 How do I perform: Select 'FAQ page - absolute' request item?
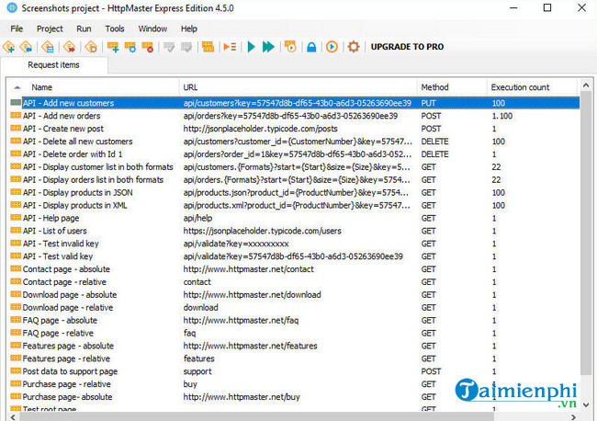tap(61, 321)
